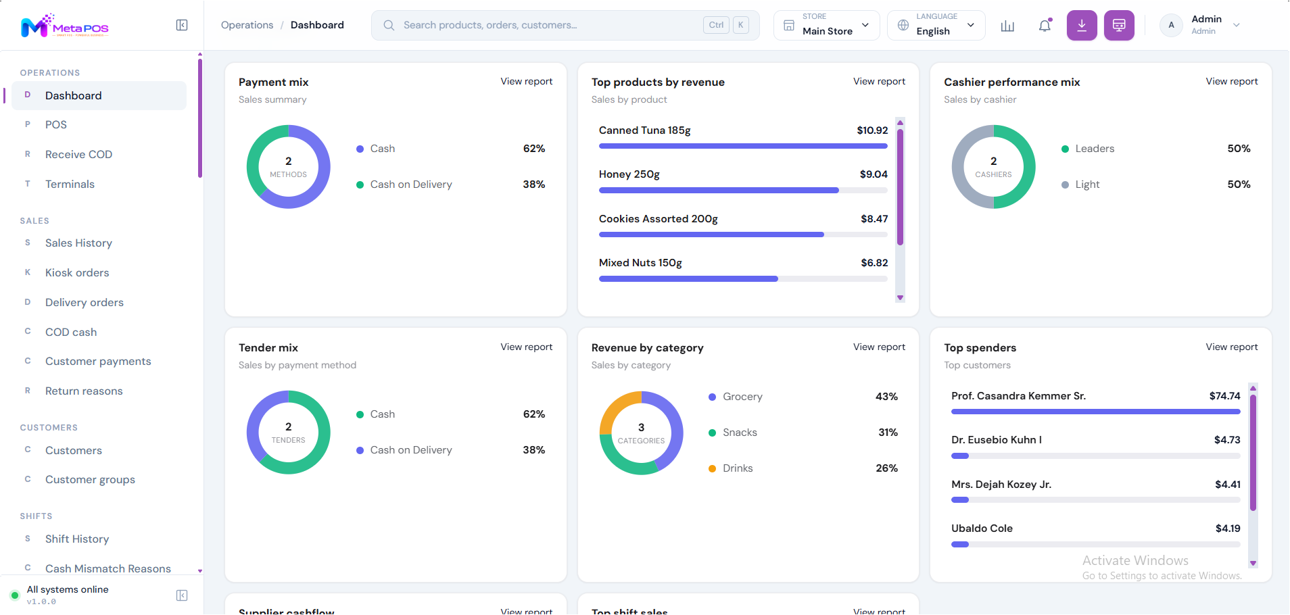Open the notifications bell

pyautogui.click(x=1045, y=26)
